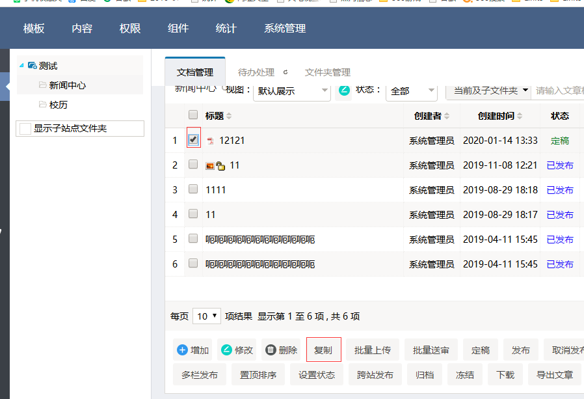Click the 复制 (copy) button
Image resolution: width=584 pixels, height=399 pixels.
pyautogui.click(x=323, y=350)
